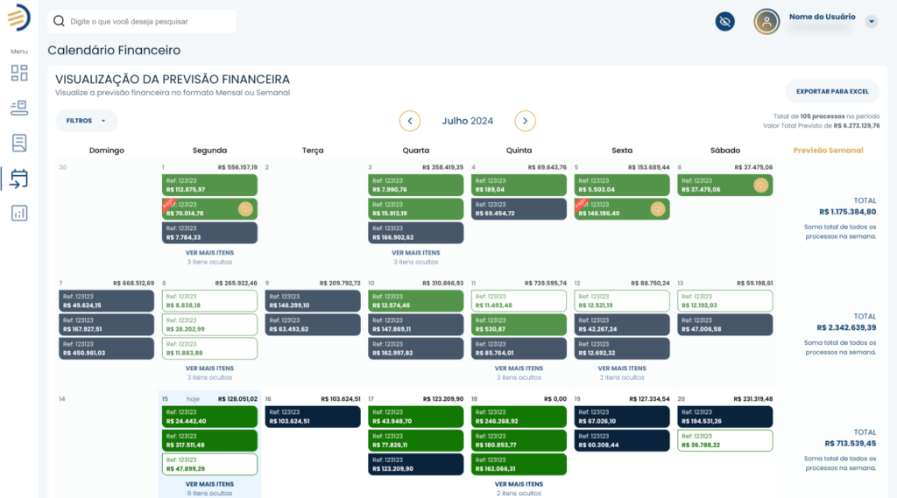Click the download icon on R$ 70.014,78 card

246,208
